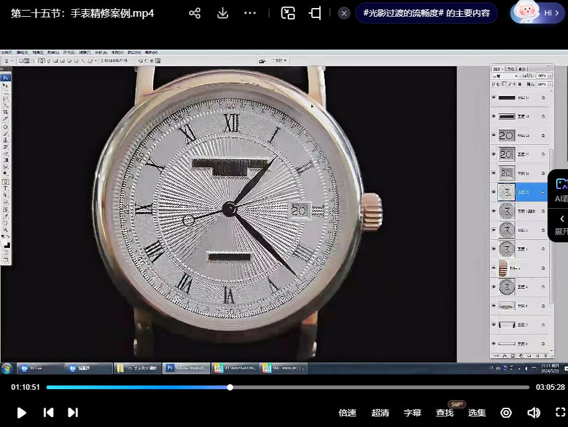Switch to picture-in-picture mini window mode
Viewport: 568px width, 427px height.
[288, 13]
